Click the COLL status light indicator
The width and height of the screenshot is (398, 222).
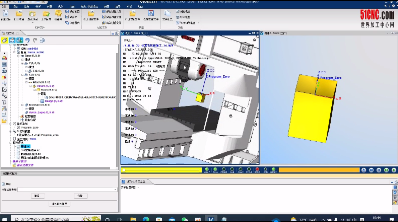click(x=216, y=170)
